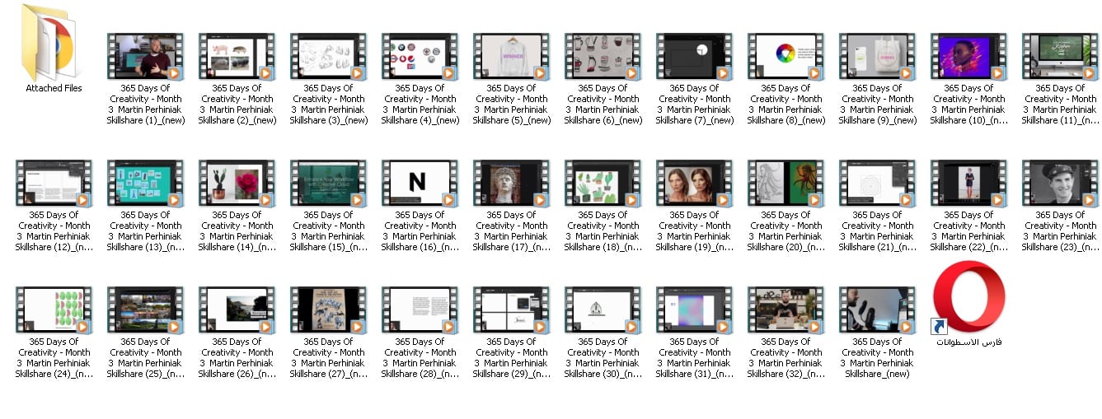Image resolution: width=1102 pixels, height=419 pixels.
Task: Pick video icon for Skillshare (5)_(new)
Action: (x=512, y=57)
